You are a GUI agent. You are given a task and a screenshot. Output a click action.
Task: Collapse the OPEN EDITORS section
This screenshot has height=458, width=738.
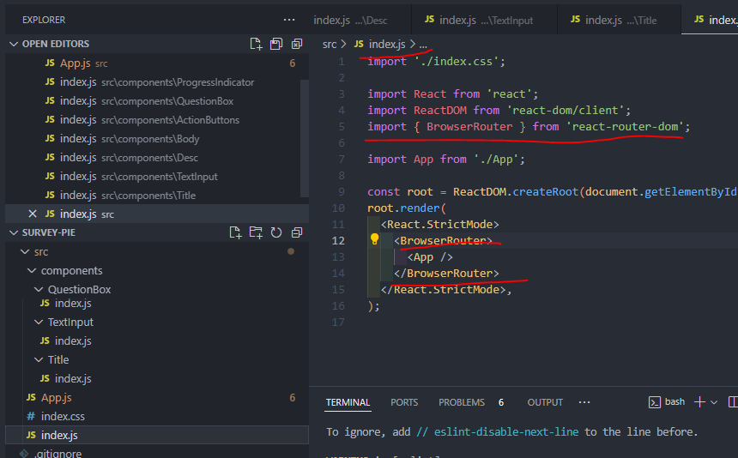pyautogui.click(x=14, y=44)
